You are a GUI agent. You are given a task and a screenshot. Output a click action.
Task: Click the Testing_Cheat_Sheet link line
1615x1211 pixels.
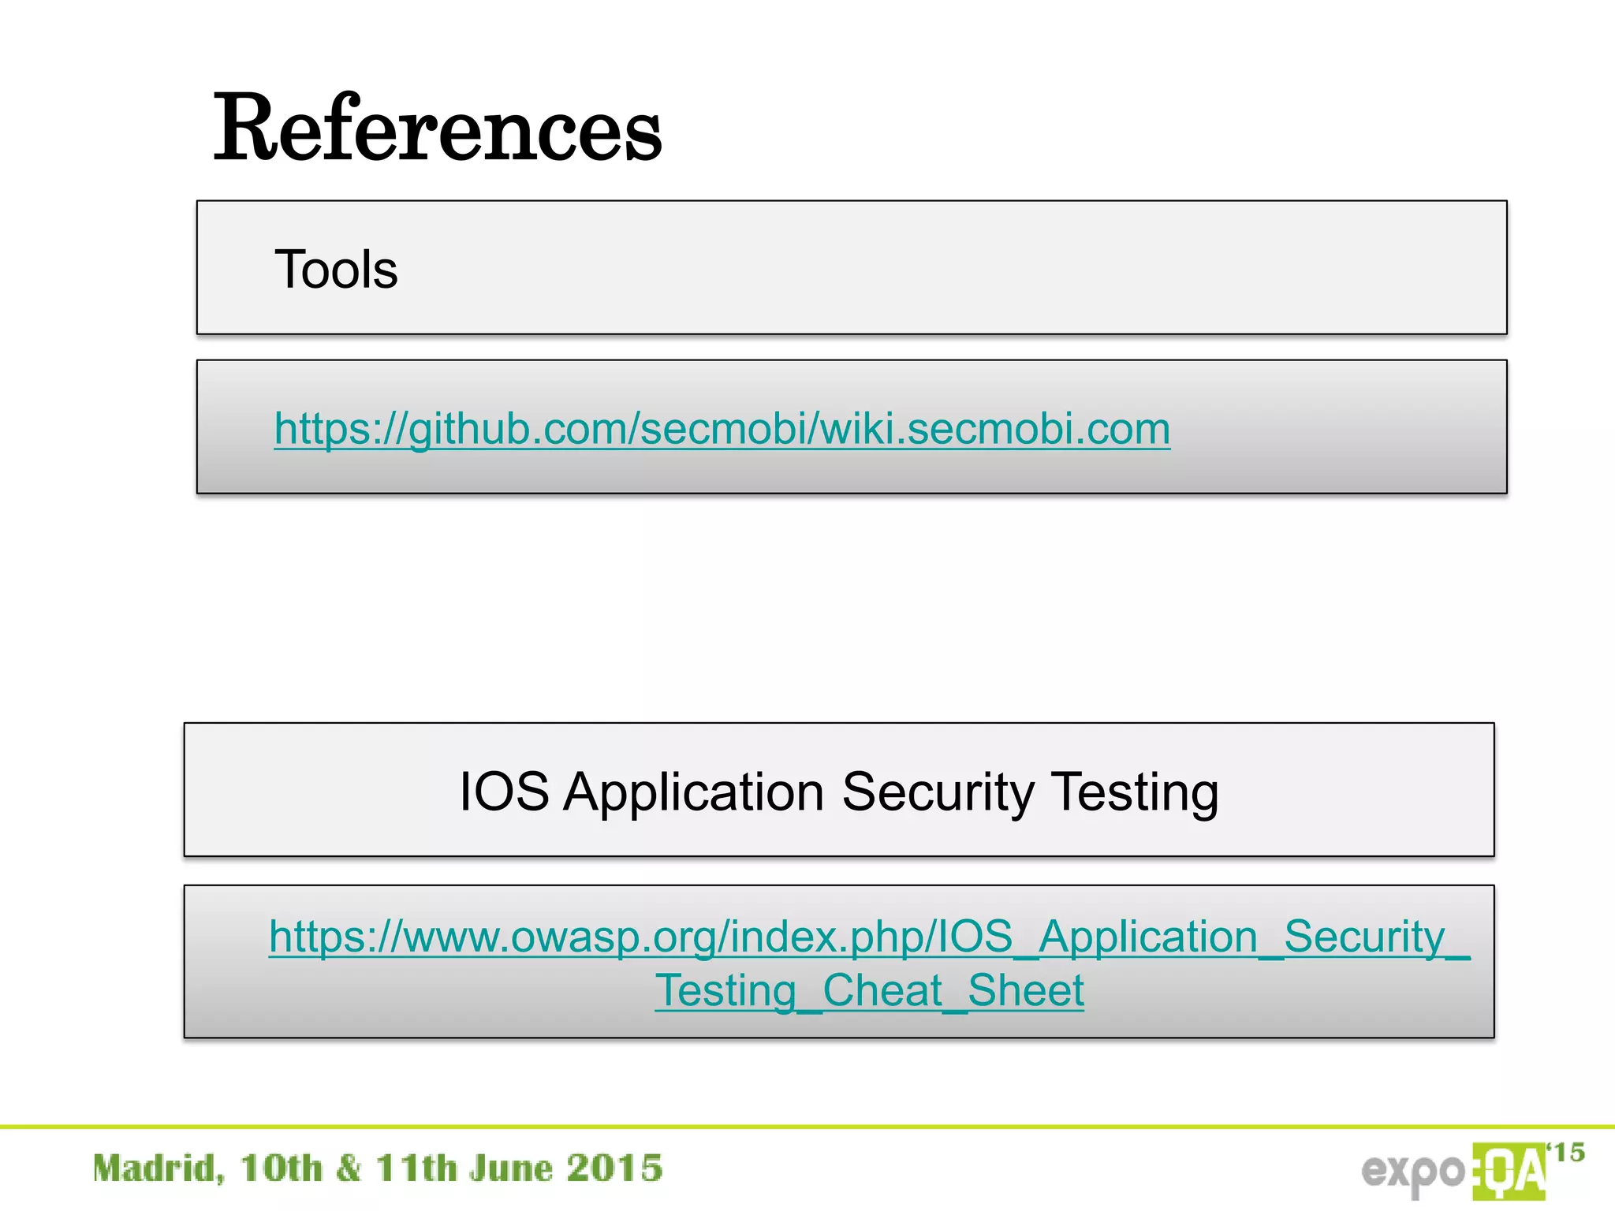[x=869, y=990]
